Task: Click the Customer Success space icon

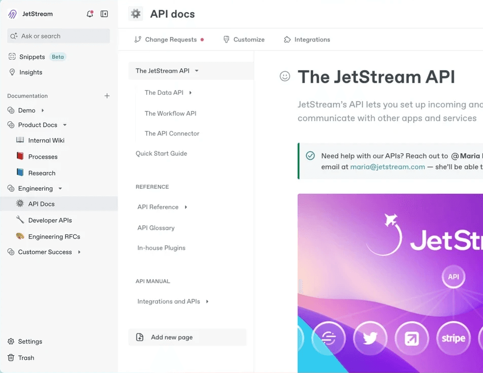Action: tap(11, 252)
